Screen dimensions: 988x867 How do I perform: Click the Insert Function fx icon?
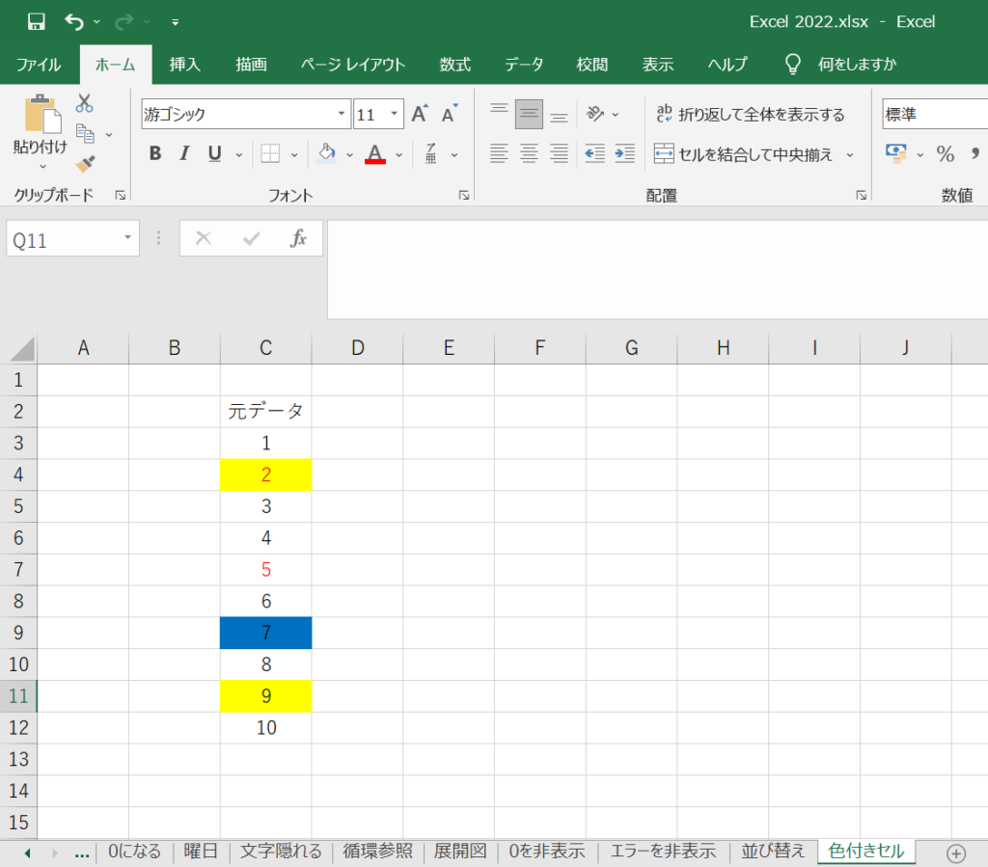point(299,239)
